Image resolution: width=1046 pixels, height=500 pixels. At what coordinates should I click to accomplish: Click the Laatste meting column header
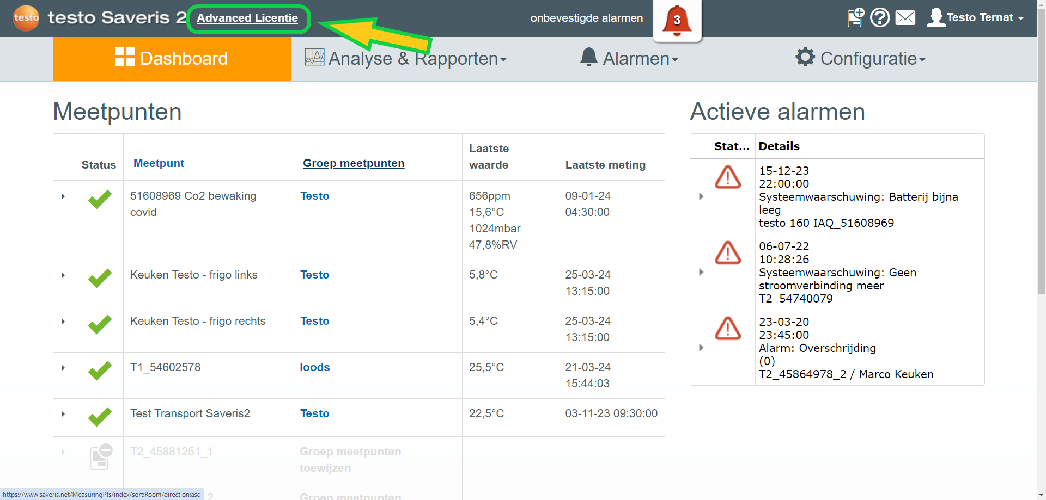605,165
